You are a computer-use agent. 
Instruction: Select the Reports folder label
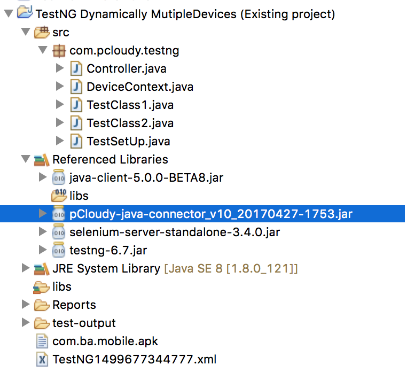(x=74, y=305)
